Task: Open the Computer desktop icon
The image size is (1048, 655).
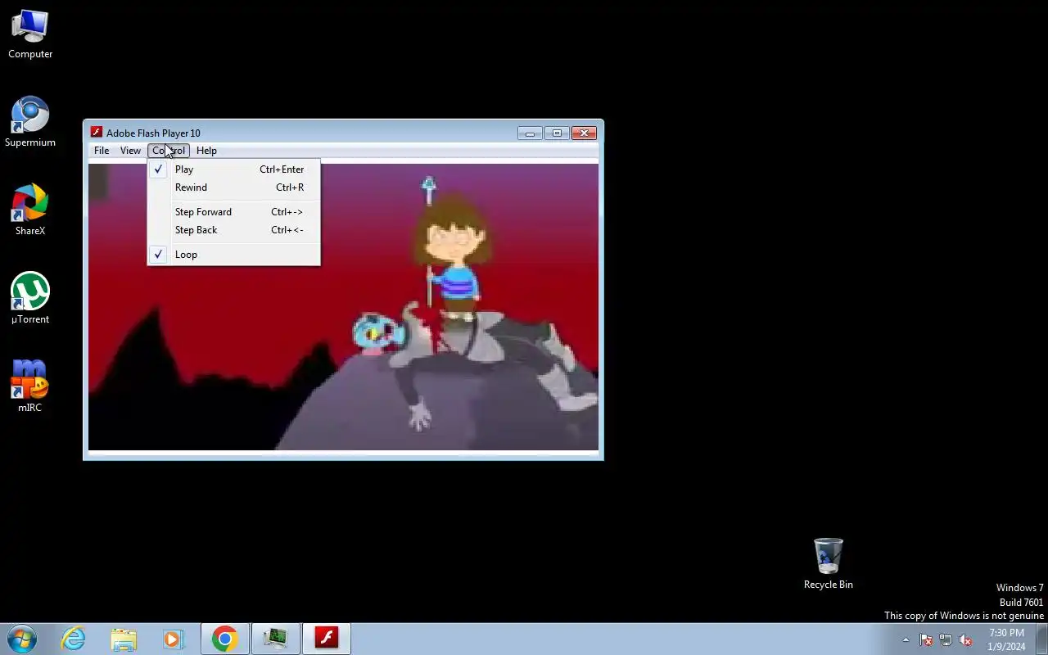Action: [30, 34]
